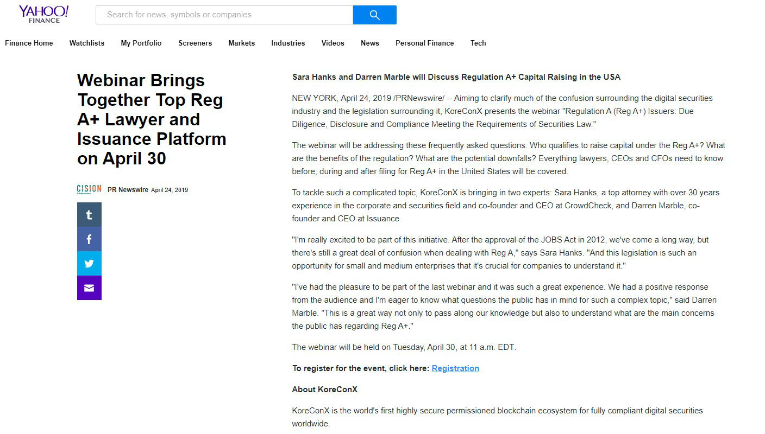Screen dimensions: 765x434
Task: Click the 'About KoreConX' heading
Action: 325,390
